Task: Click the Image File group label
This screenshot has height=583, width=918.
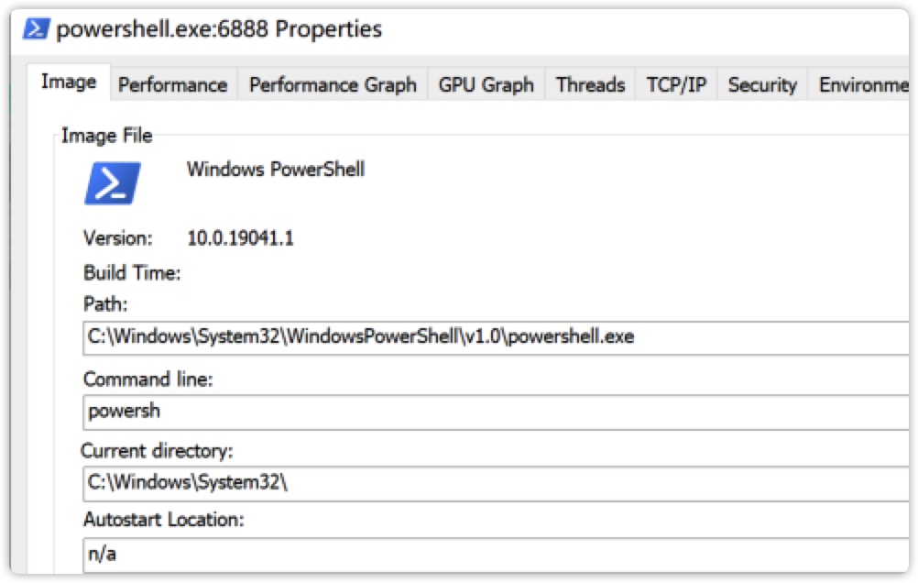Action: [x=107, y=136]
